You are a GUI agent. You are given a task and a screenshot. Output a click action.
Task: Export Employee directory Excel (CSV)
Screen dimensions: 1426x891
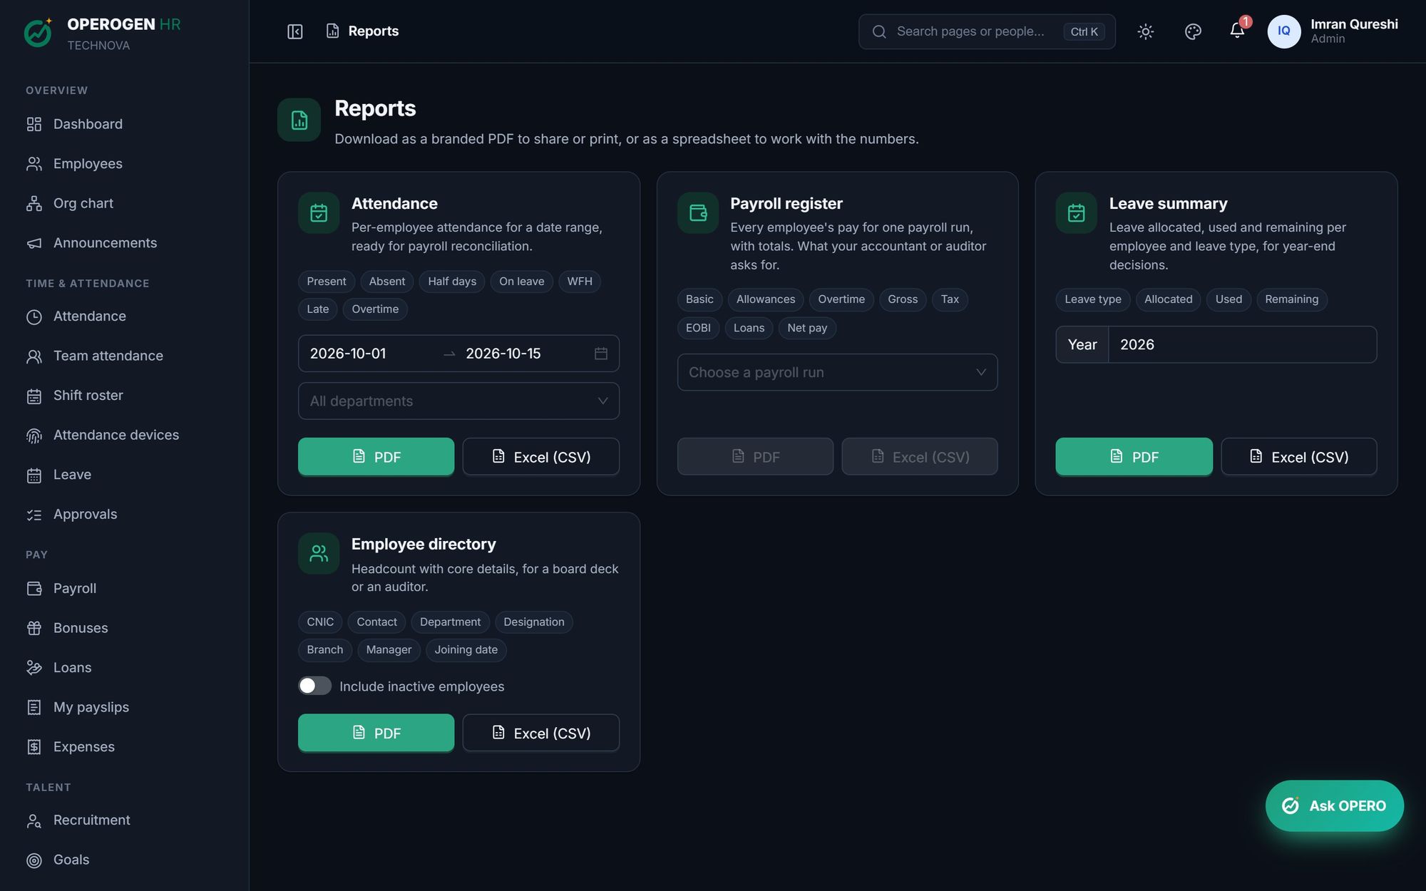tap(541, 733)
